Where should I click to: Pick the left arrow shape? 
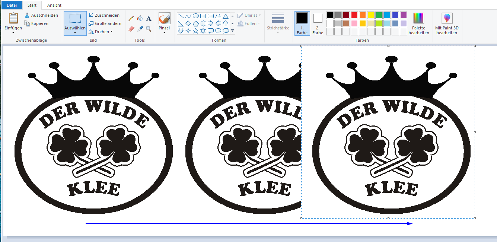coord(218,23)
